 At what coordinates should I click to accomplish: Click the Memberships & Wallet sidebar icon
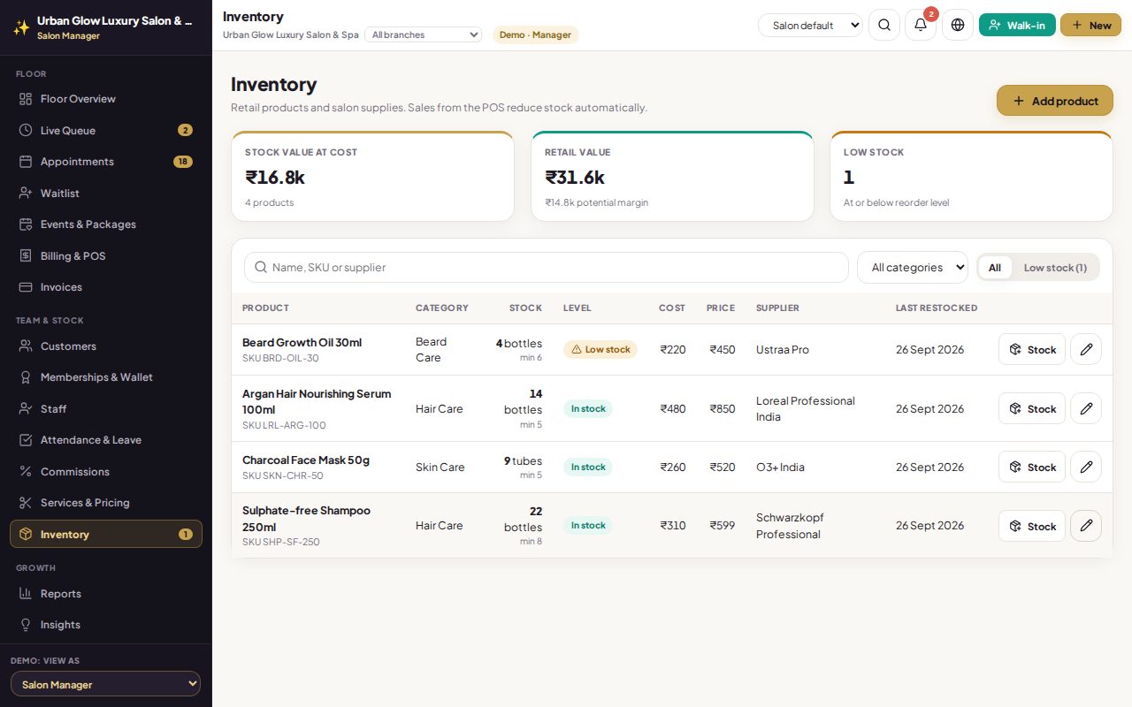coord(26,377)
